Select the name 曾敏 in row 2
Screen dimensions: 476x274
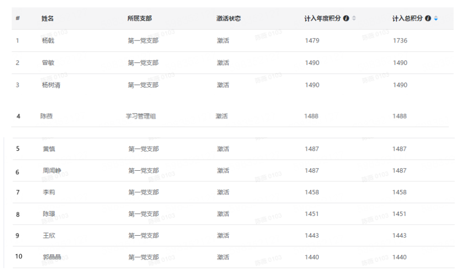click(48, 63)
